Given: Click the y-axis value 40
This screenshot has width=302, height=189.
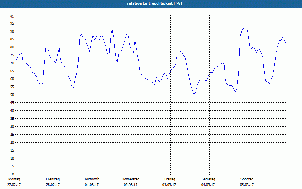Looking at the screenshot, I should tap(12, 111).
